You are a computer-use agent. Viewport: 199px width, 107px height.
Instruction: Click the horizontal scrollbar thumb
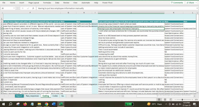tap(147, 96)
